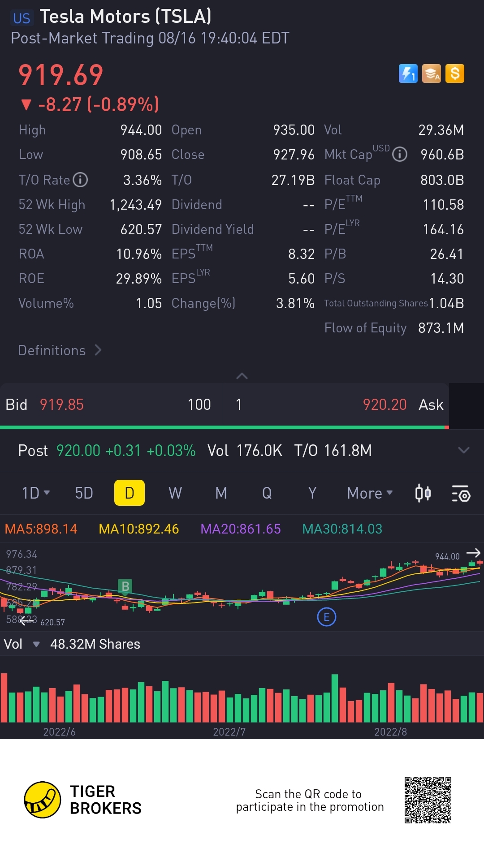Tap the promotion QR code
The height and width of the screenshot is (861, 484).
[428, 800]
